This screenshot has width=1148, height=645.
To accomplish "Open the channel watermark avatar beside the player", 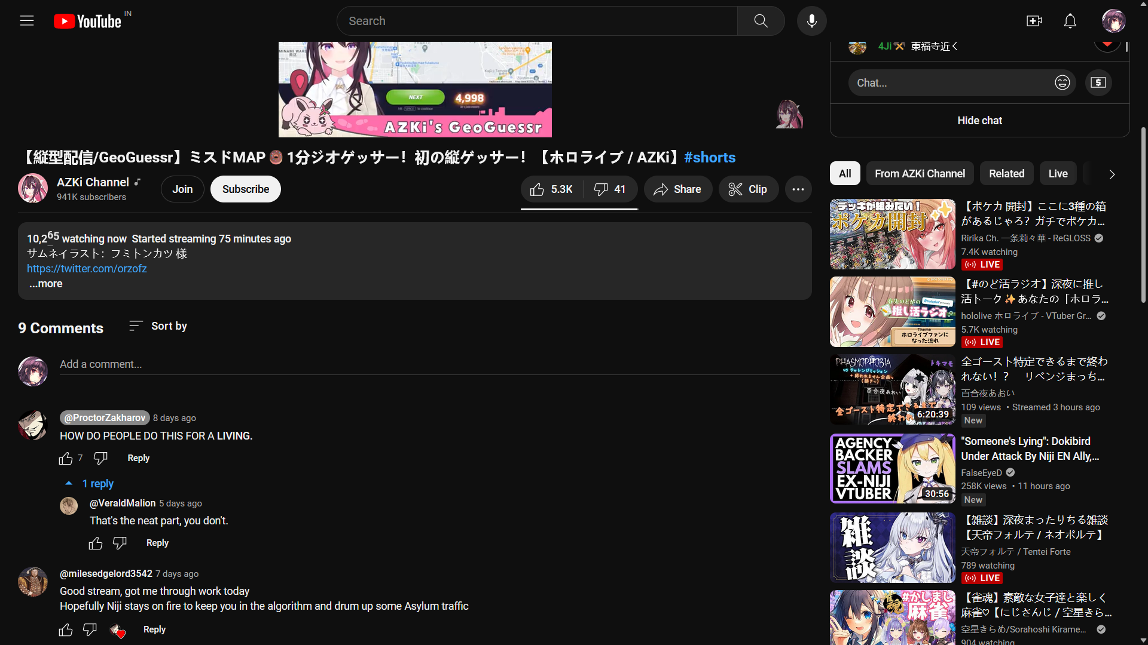I will (789, 114).
